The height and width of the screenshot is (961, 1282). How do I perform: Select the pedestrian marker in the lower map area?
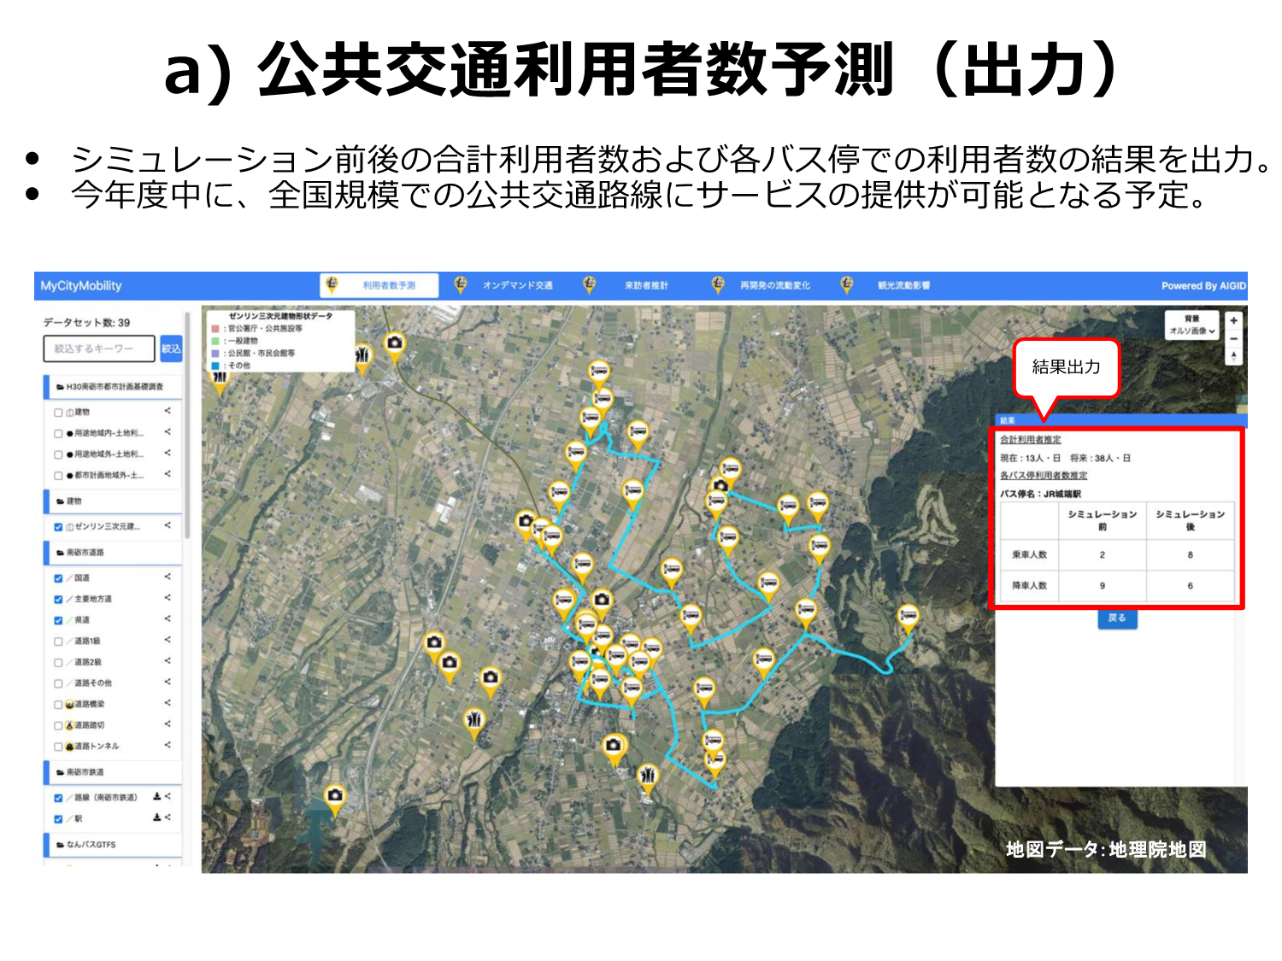tap(648, 775)
